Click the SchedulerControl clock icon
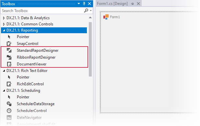This screenshot has height=126, width=200. (9, 111)
